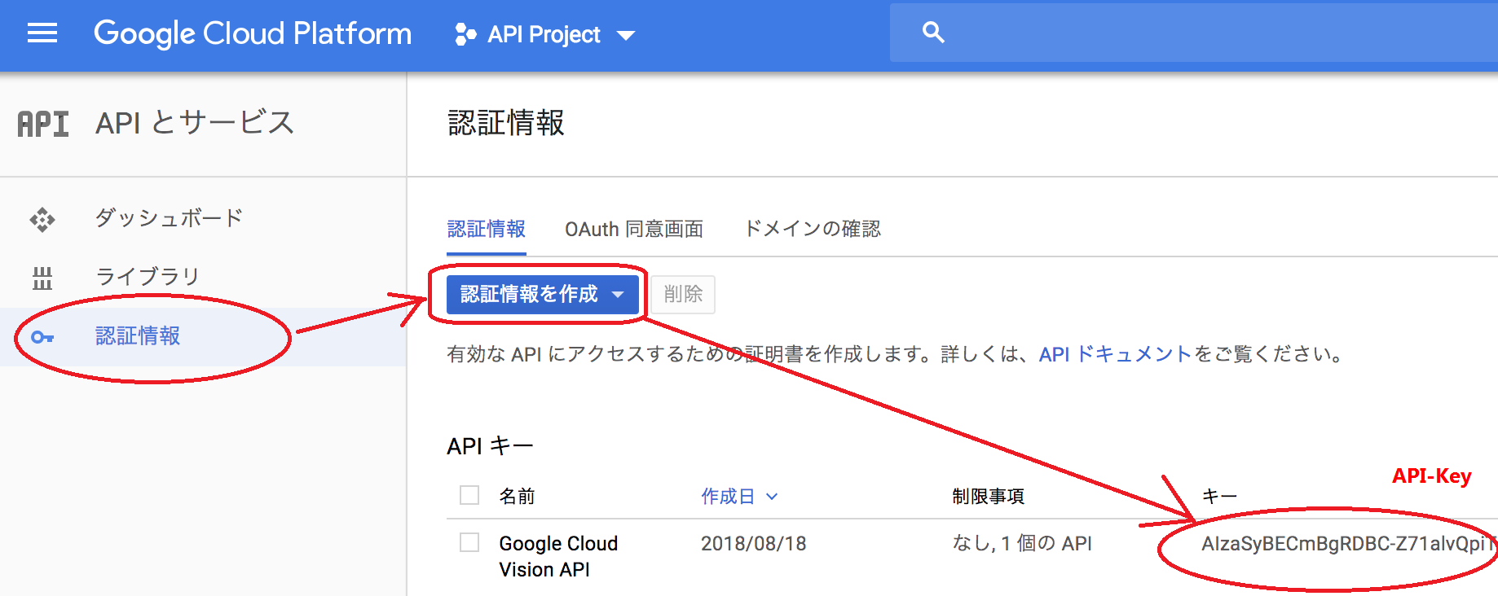This screenshot has width=1498, height=596.
Task: Click the 認証情報を作成 button
Action: click(543, 294)
